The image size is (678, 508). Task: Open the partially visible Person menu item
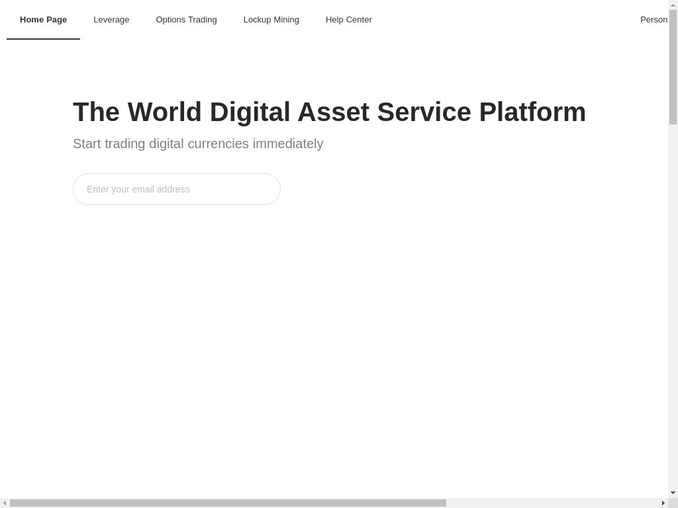pos(654,20)
